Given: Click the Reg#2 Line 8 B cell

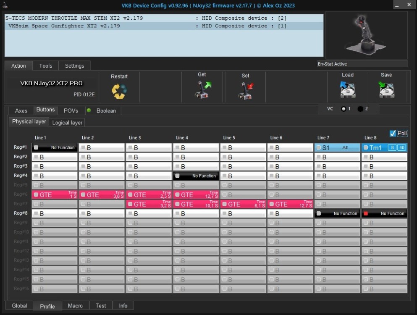Looking at the screenshot, I should click(384, 157).
